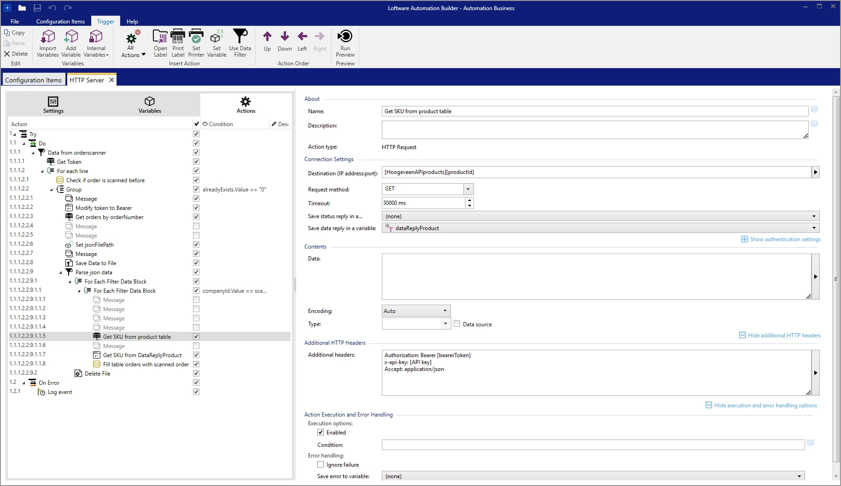Click the Undo arrow in title bar
The width and height of the screenshot is (841, 486).
pos(53,8)
